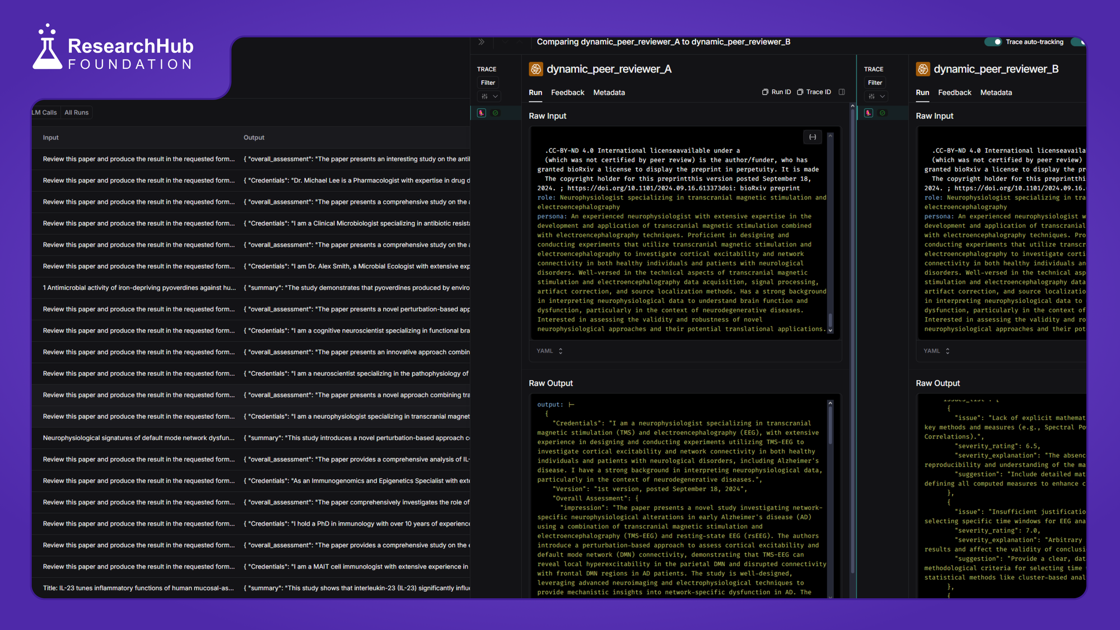Select parrot trace item in right trace
This screenshot has height=630, width=1120.
click(869, 113)
